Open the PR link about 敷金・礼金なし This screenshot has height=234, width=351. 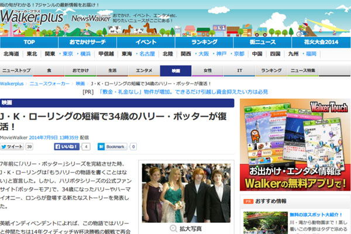pyautogui.click(x=184, y=92)
